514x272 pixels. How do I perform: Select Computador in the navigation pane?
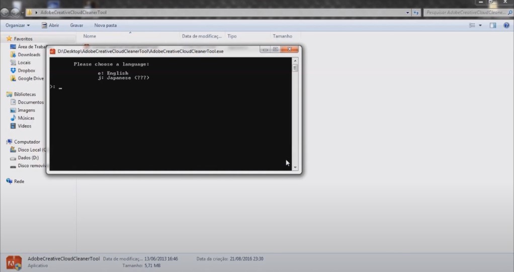[27, 142]
